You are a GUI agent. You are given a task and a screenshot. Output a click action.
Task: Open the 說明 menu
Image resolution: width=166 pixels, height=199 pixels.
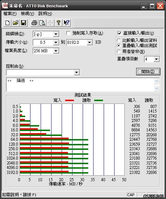pyautogui.click(x=45, y=14)
